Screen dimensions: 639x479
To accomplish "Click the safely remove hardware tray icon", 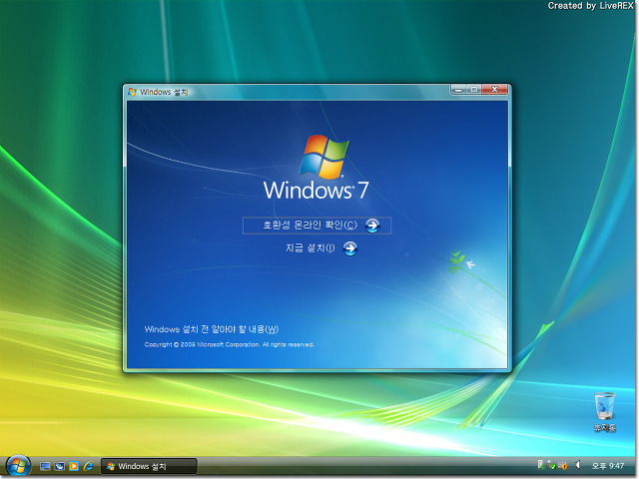I will 551,465.
